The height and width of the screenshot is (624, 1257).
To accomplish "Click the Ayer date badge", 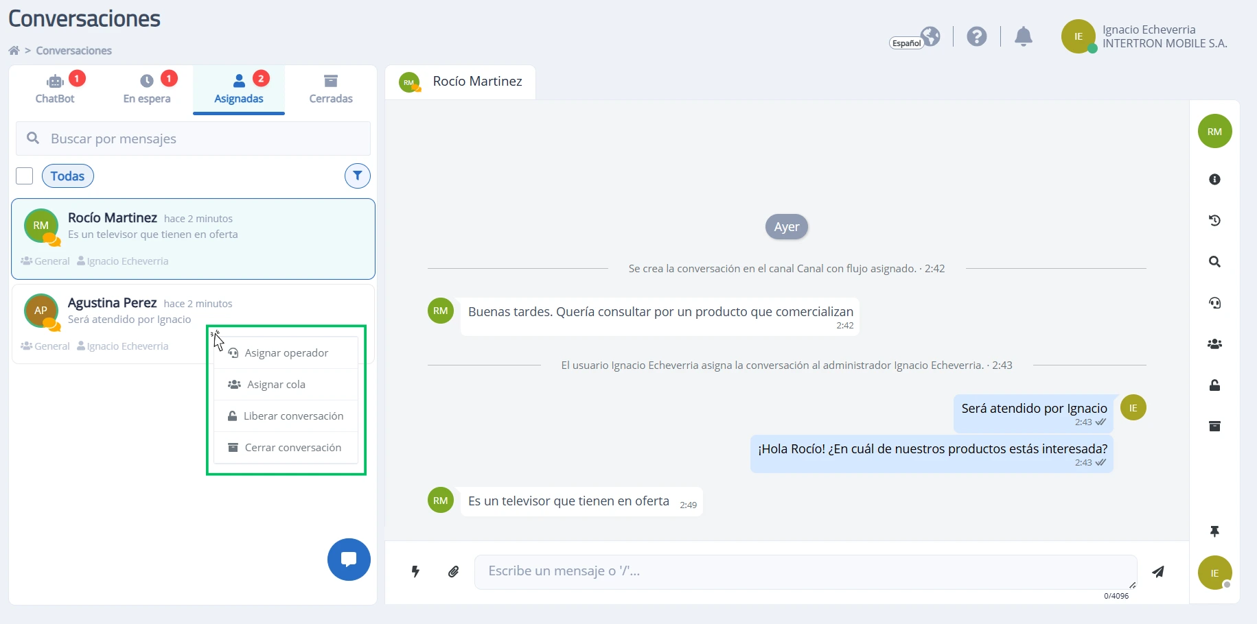I will [x=787, y=227].
